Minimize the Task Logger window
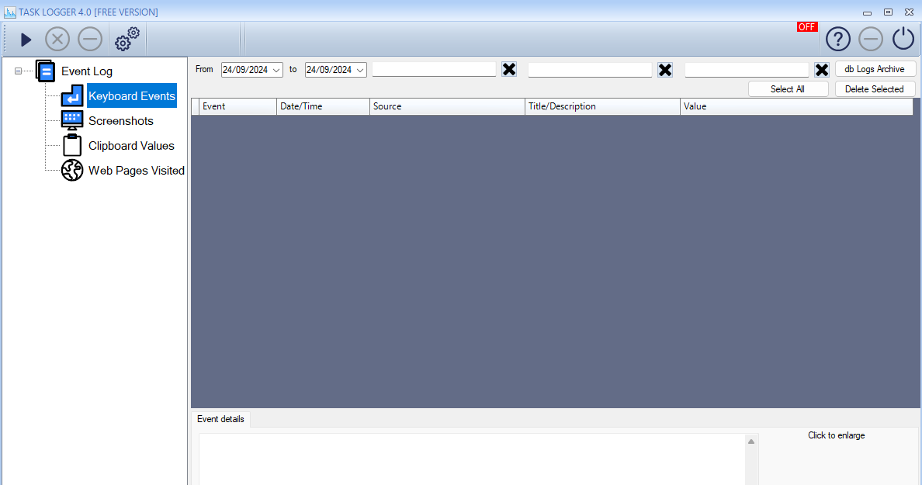 868,12
